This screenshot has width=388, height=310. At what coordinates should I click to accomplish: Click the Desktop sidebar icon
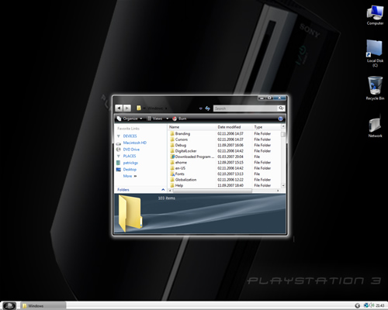[x=119, y=170]
